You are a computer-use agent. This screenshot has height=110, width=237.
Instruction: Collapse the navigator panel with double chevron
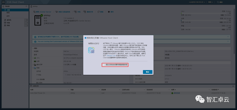(x=26, y=6)
